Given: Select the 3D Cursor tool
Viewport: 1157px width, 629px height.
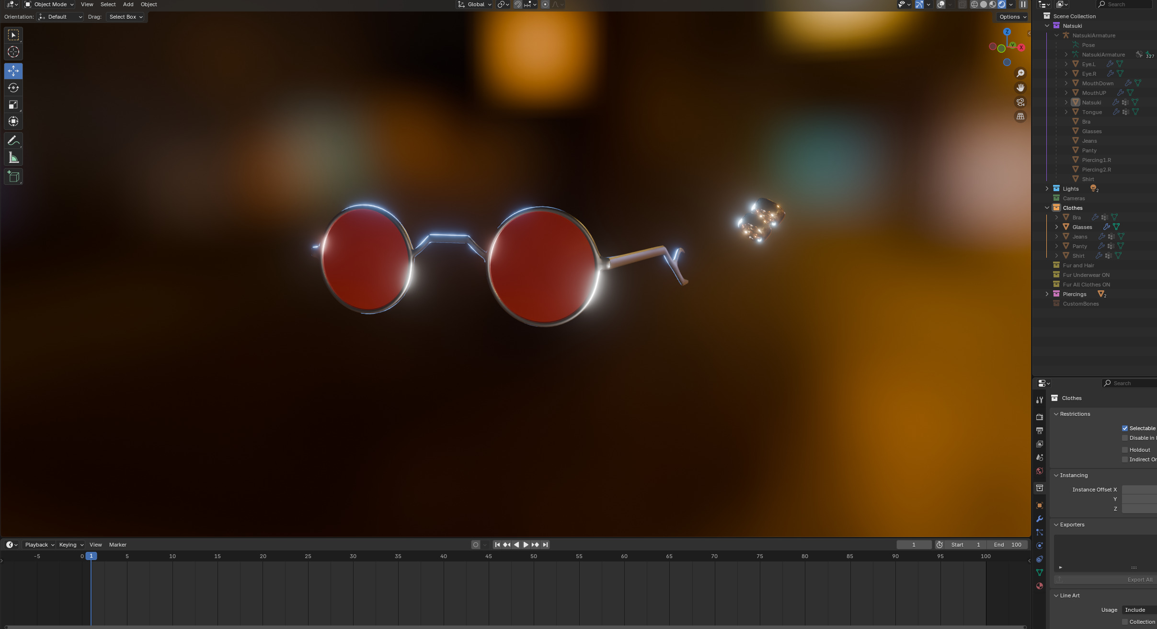Looking at the screenshot, I should [x=13, y=52].
